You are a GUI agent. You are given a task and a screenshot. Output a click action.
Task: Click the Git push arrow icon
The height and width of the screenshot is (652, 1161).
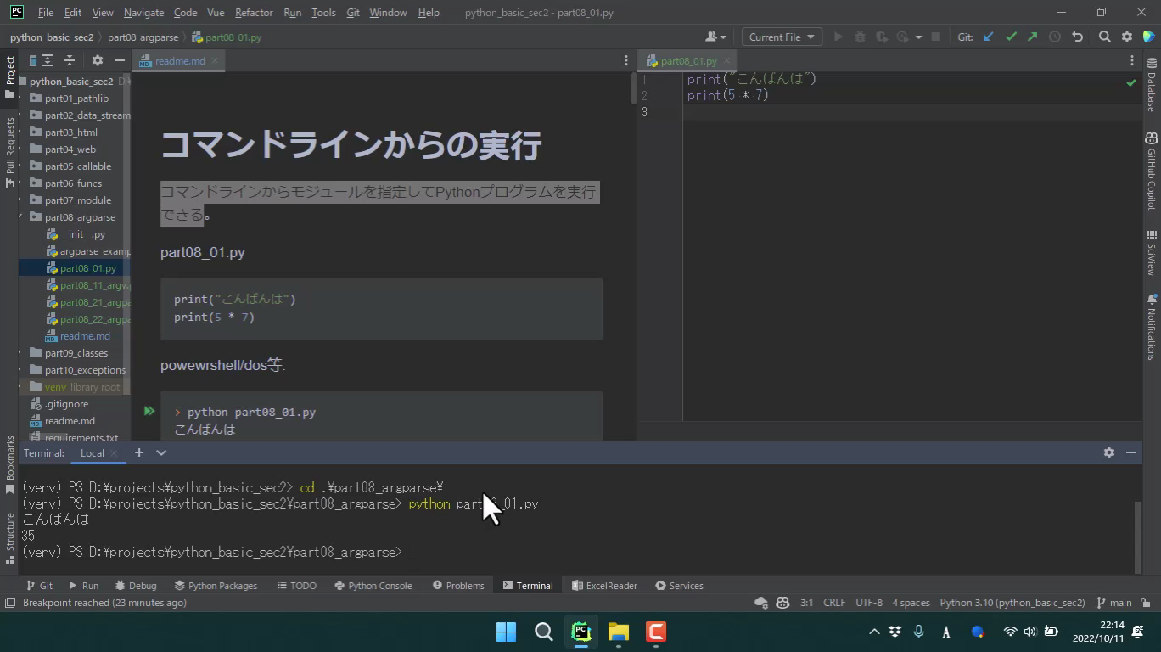(1032, 37)
